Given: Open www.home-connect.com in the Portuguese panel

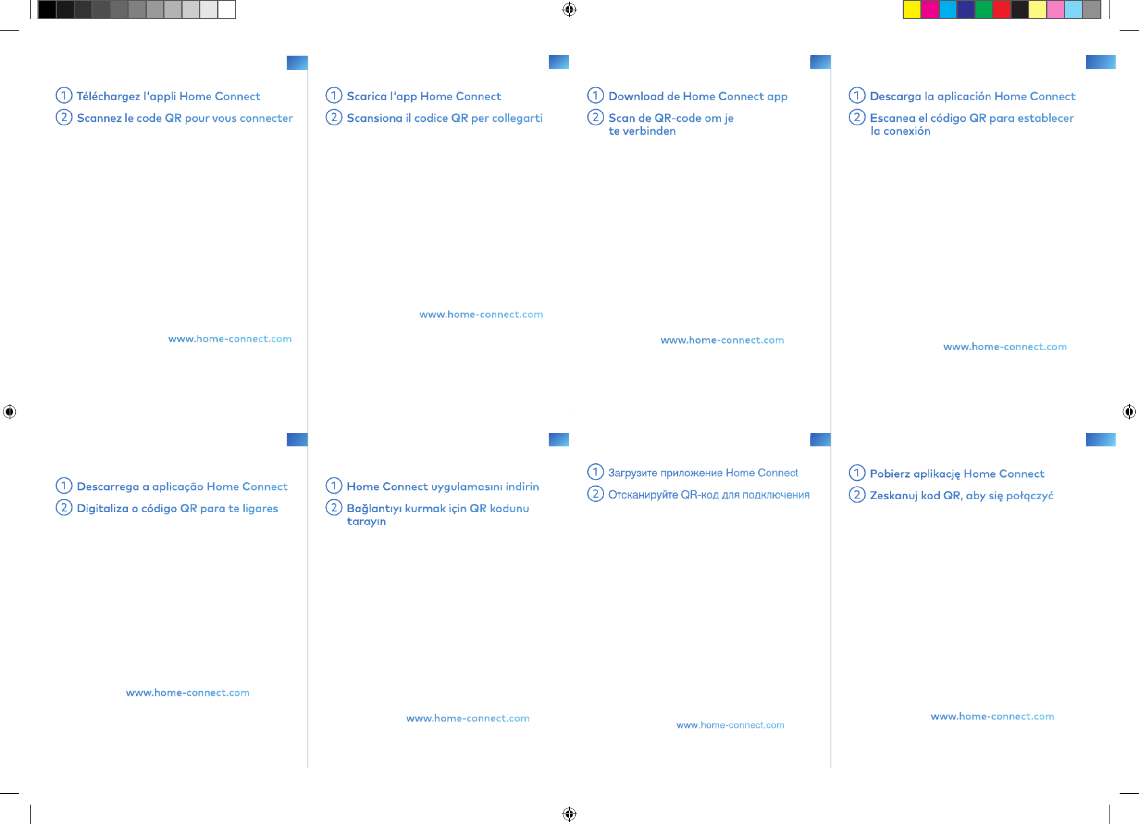Looking at the screenshot, I should click(x=188, y=693).
